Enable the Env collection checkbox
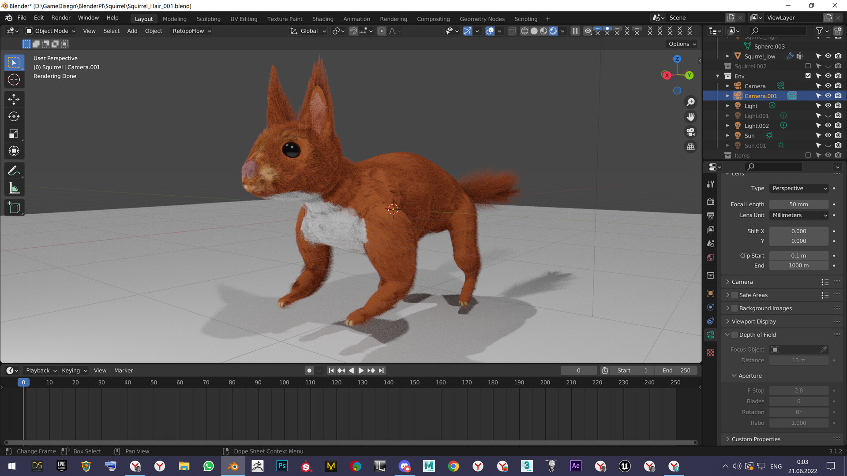 pos(808,76)
